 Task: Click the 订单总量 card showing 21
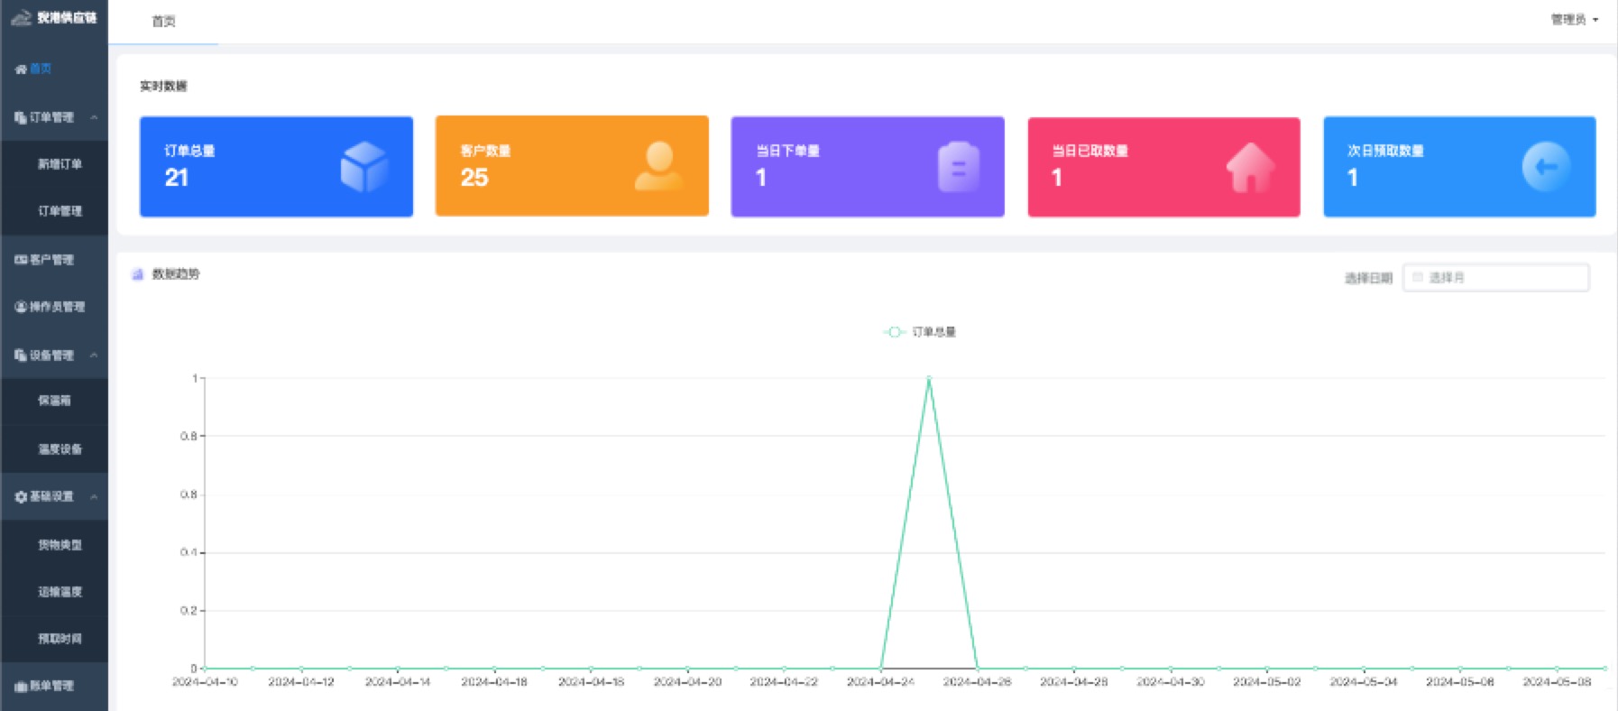click(276, 166)
